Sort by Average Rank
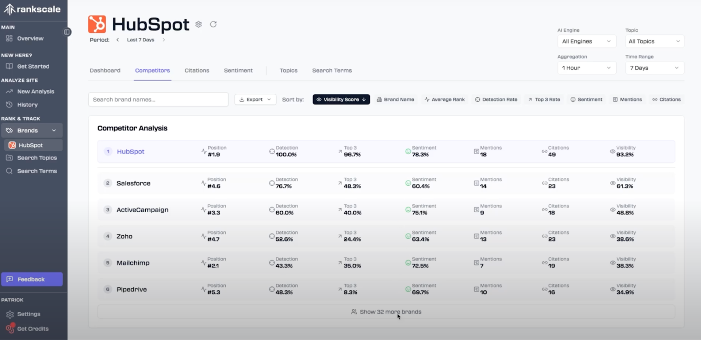This screenshot has width=701, height=340. tap(444, 100)
